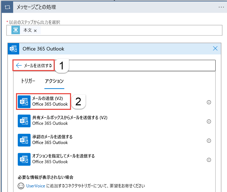Click the smiley feedback icon
Screen dimensions: 227x192
[x=21, y=186]
